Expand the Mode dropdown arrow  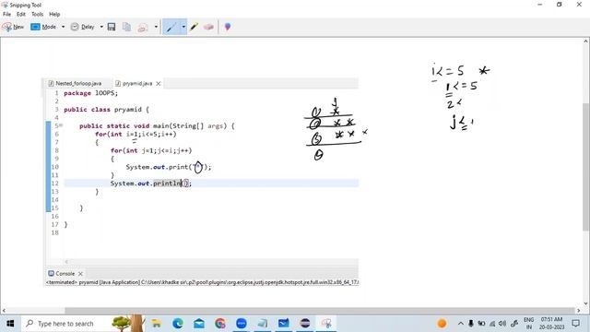coord(63,27)
